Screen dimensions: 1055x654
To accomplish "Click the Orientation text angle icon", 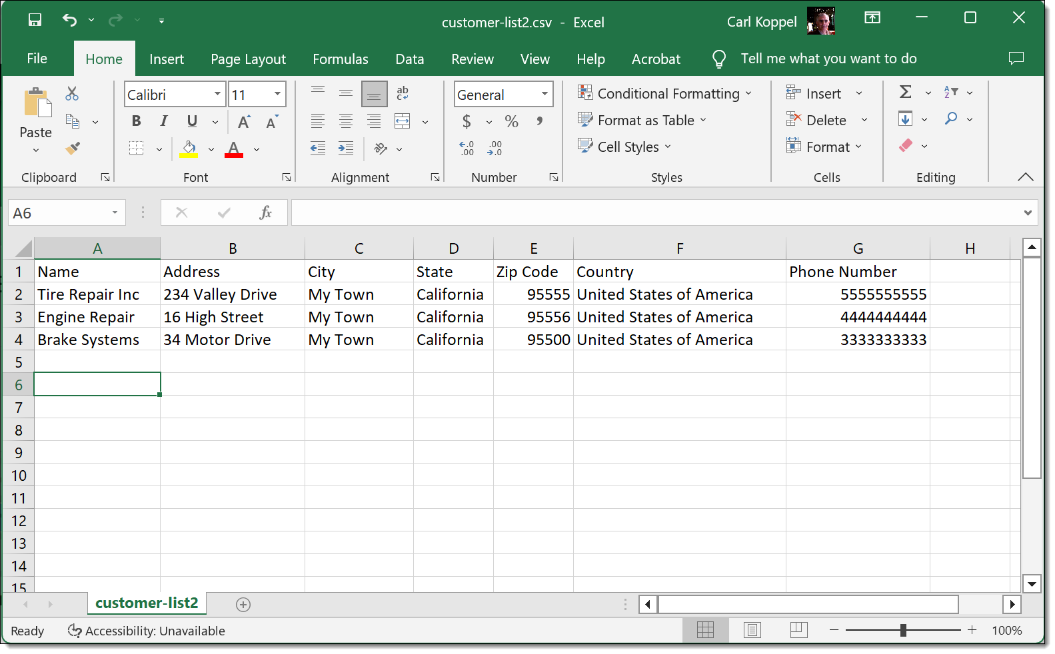I will click(x=381, y=148).
